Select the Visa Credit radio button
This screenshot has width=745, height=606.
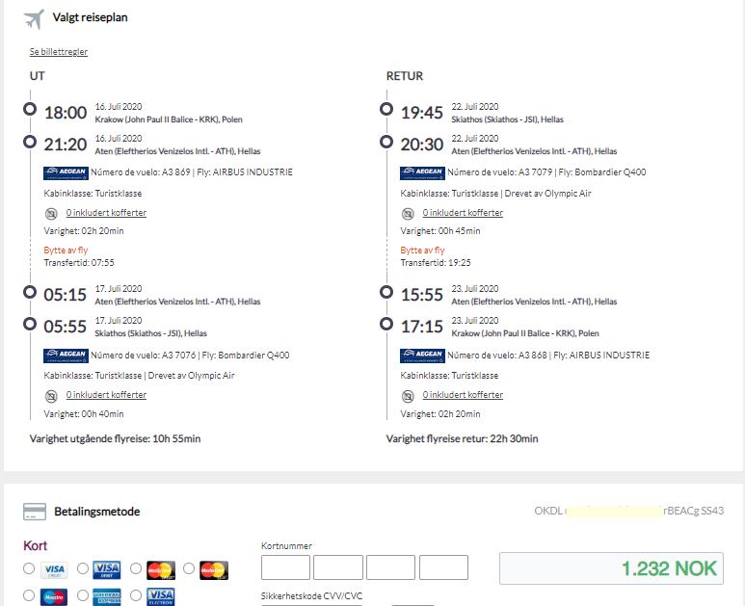(x=29, y=568)
